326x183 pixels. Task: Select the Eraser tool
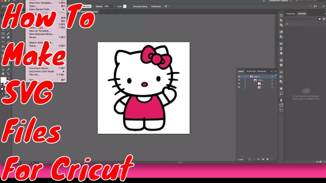[x=8, y=38]
